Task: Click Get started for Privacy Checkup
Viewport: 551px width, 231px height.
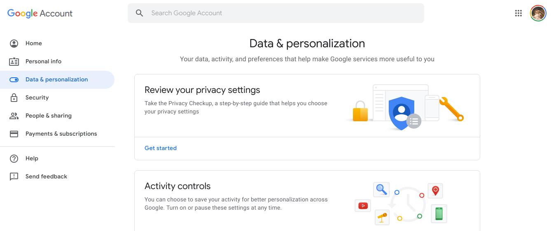Action: click(161, 148)
